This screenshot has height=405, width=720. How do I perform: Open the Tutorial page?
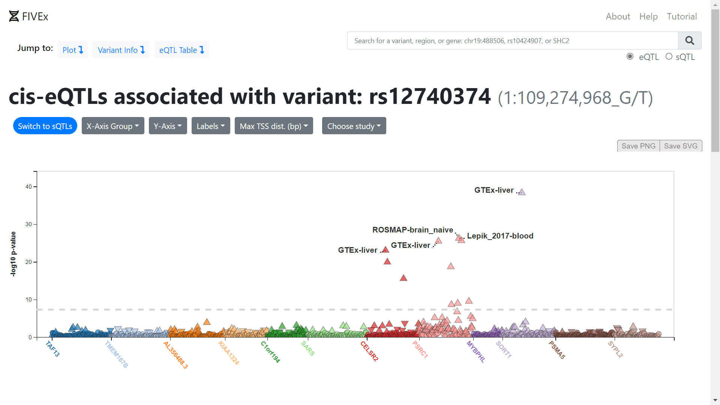682,16
